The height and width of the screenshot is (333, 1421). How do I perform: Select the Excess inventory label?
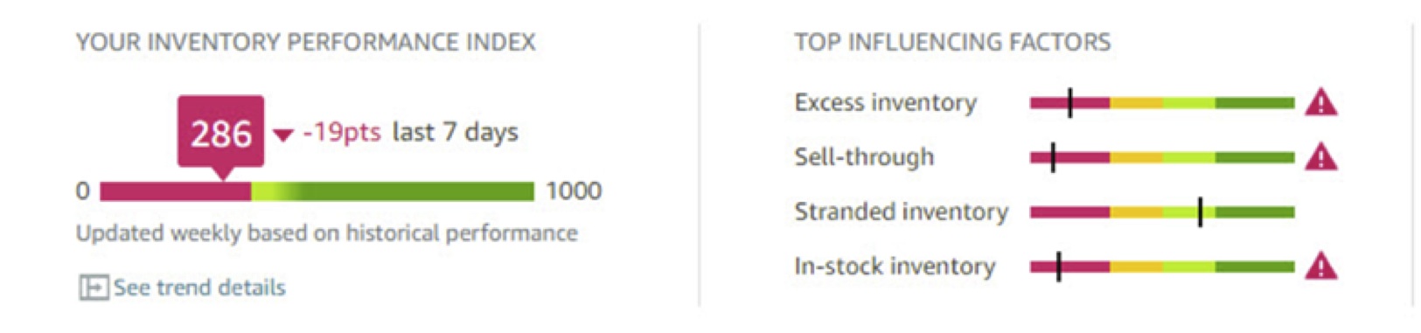(x=885, y=103)
